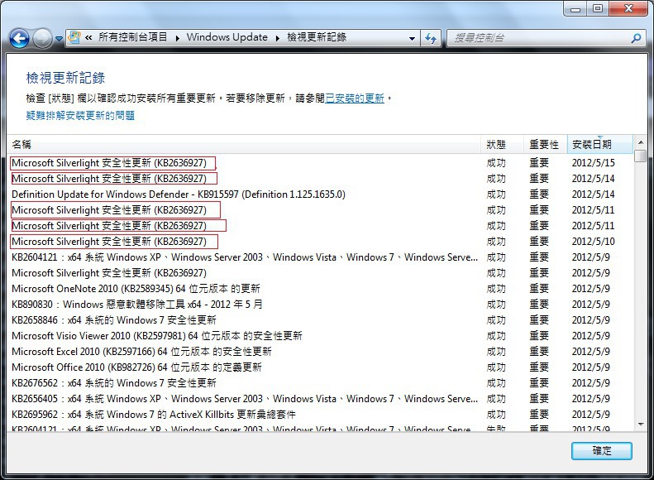Close the update history window
Image resolution: width=654 pixels, height=480 pixels.
pyautogui.click(x=629, y=9)
